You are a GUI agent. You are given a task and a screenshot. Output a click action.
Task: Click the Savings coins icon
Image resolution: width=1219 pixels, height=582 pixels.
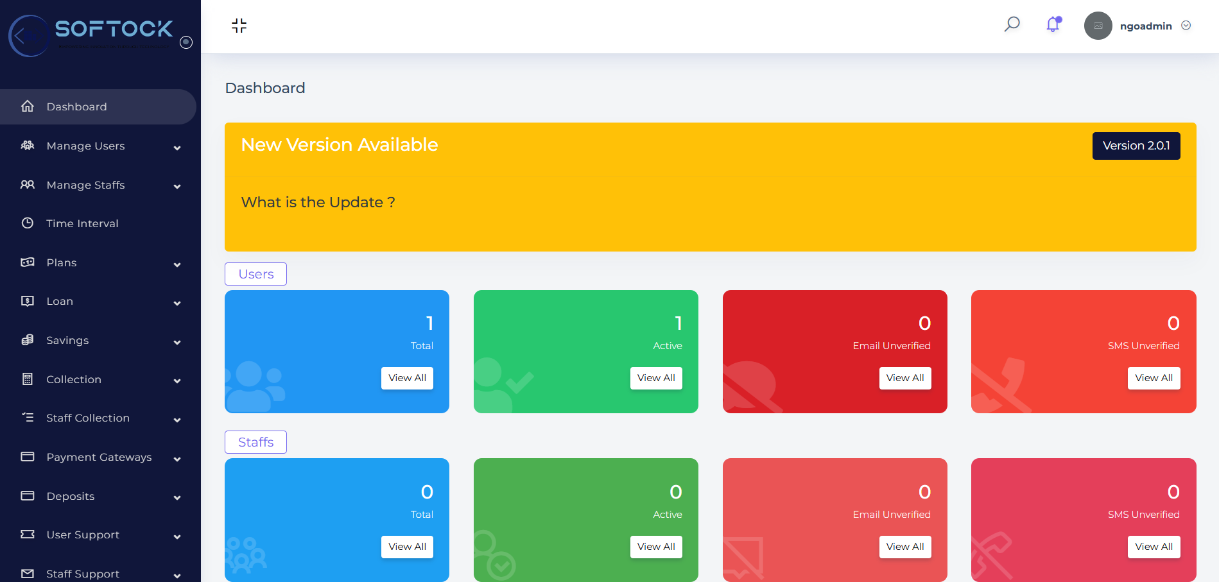click(x=28, y=340)
